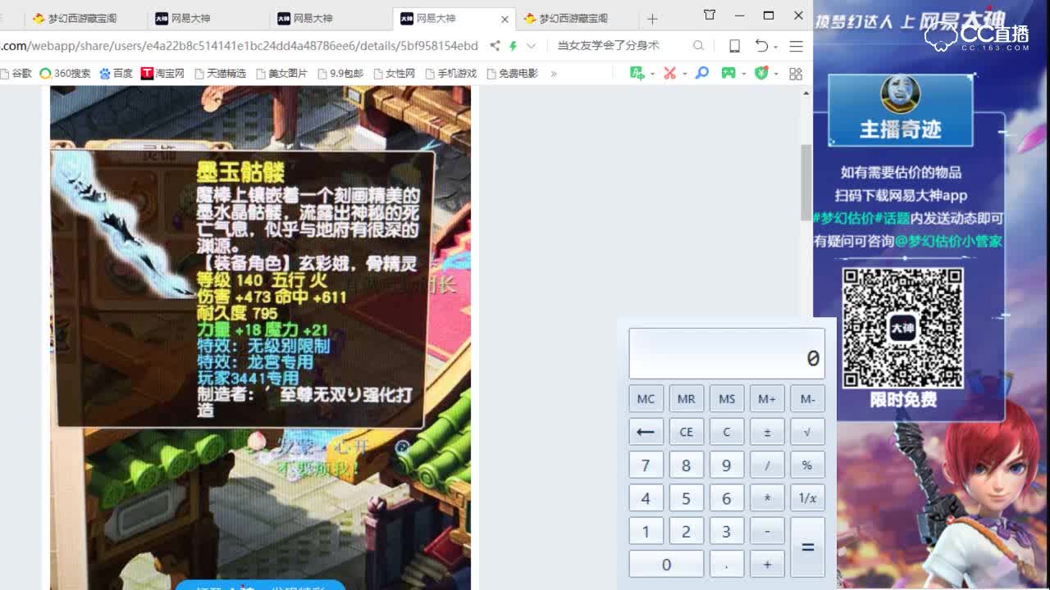Open a new tab with plus button
Screen dimensions: 1050x590
[652, 18]
